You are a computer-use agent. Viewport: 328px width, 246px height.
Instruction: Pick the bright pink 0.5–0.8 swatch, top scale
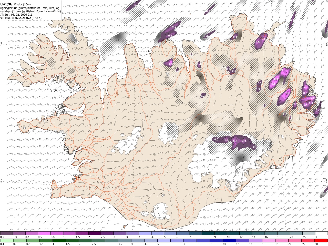coord(44,233)
